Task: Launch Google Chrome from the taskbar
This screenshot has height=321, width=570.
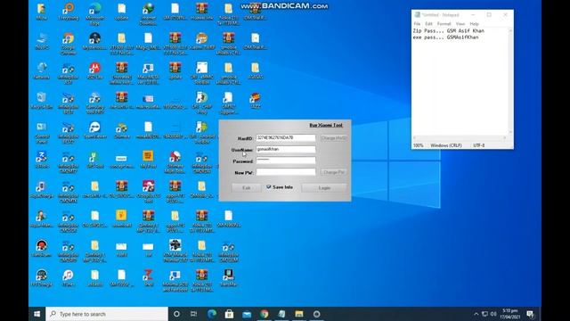Action: (265, 314)
